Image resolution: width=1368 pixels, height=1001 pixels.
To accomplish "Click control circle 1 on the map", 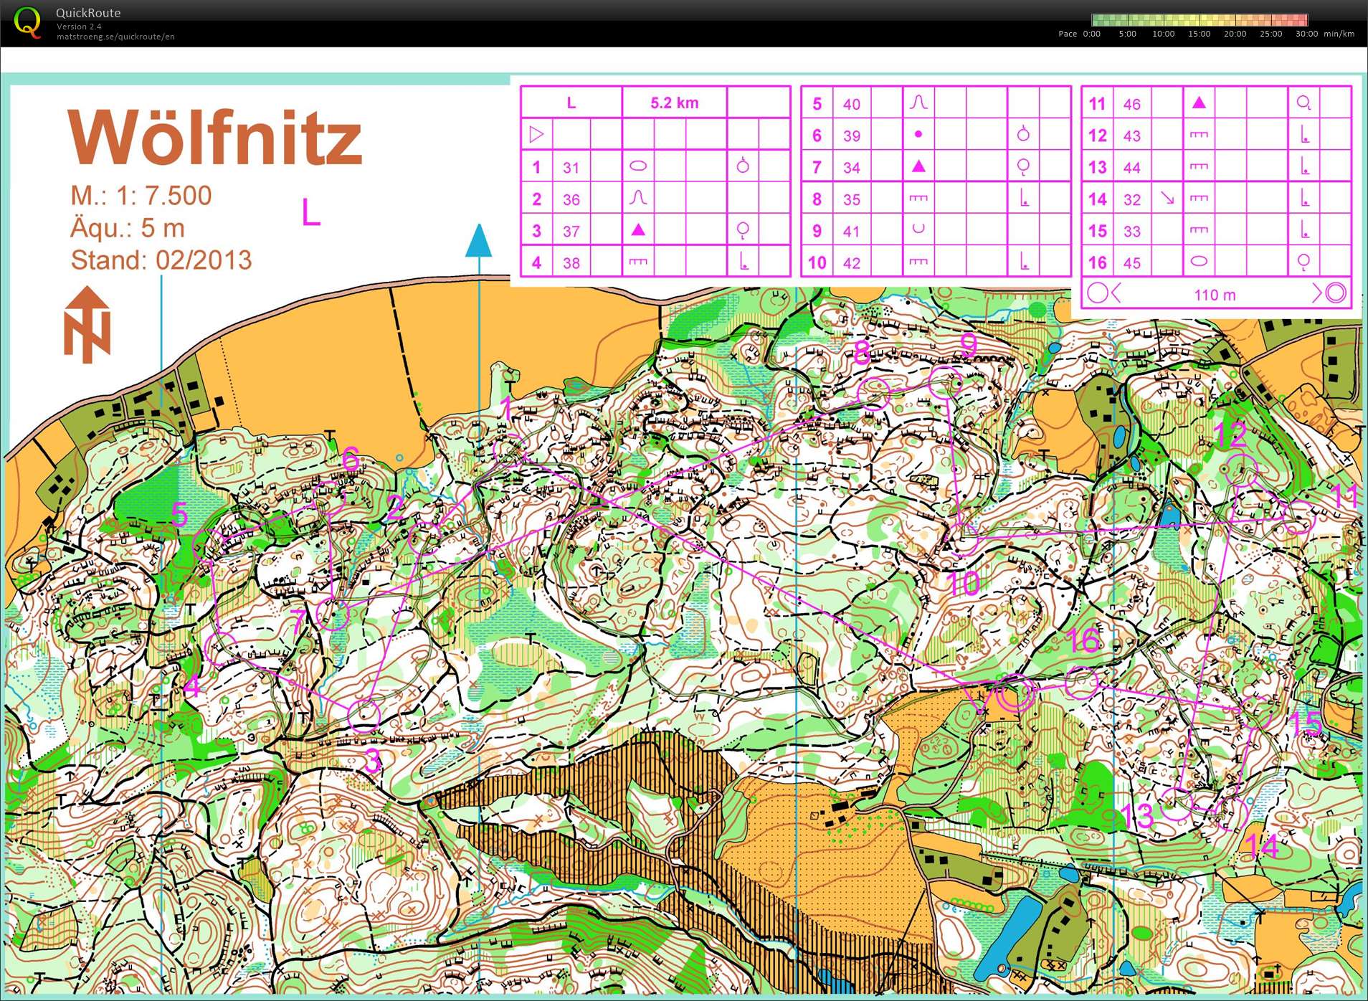I will coord(509,450).
